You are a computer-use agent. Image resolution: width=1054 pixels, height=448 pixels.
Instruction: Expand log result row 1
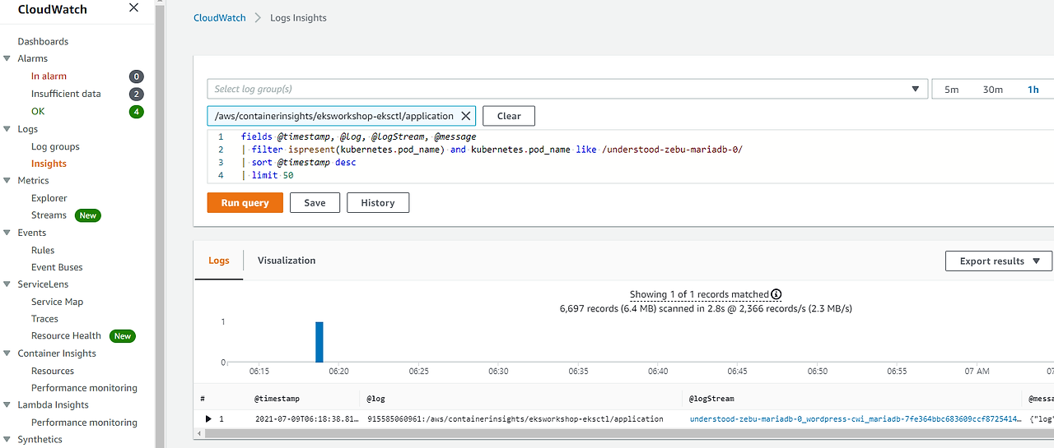[209, 419]
